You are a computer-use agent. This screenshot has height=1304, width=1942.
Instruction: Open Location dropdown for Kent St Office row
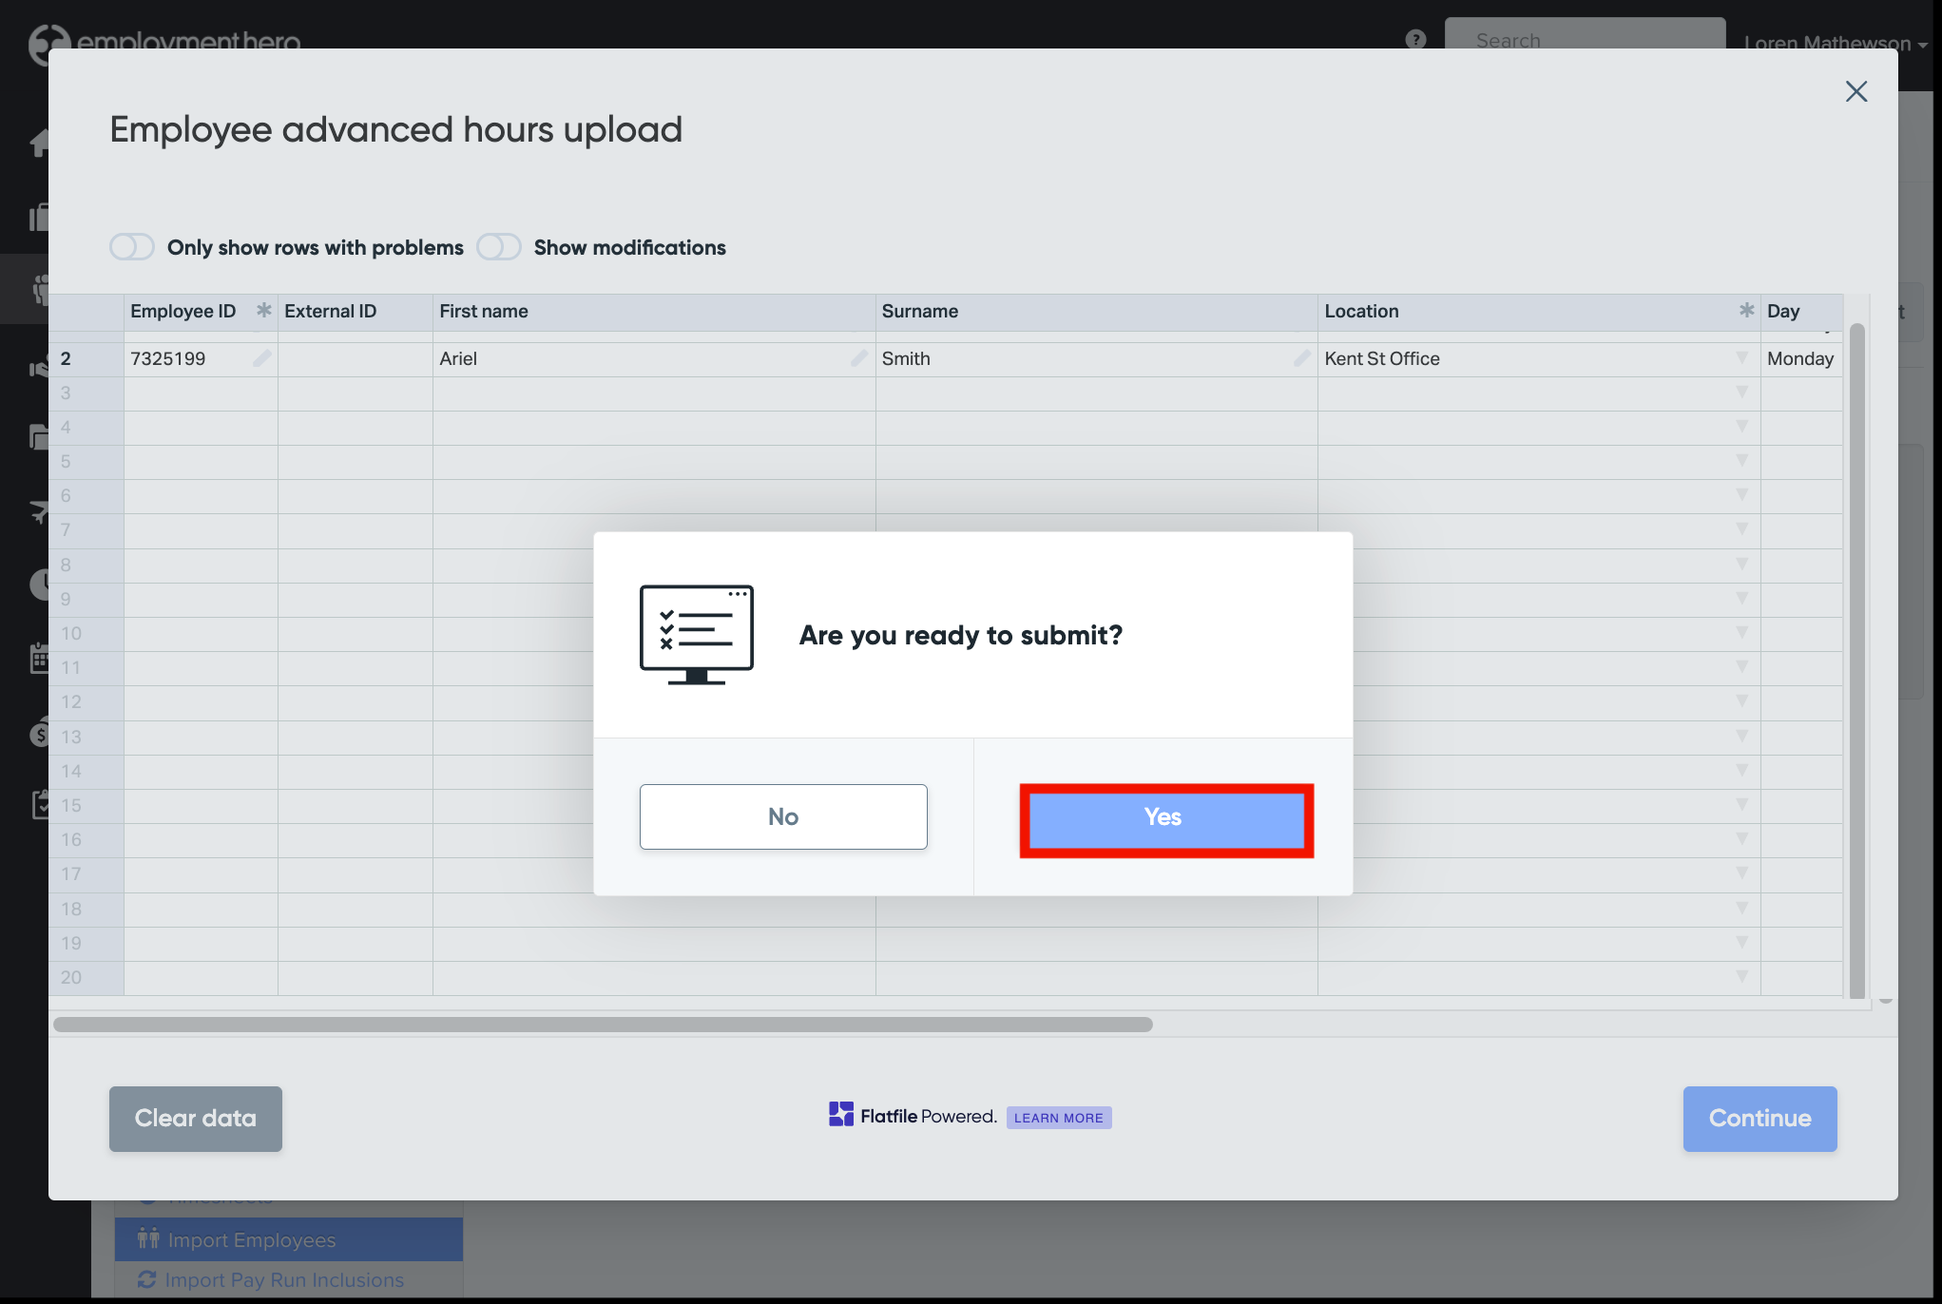point(1741,358)
